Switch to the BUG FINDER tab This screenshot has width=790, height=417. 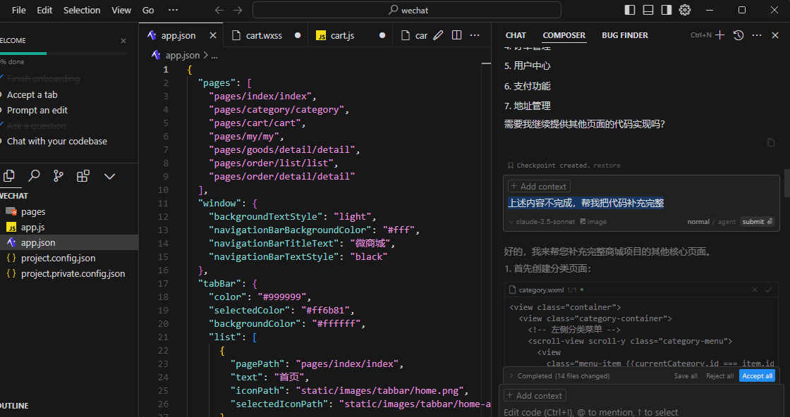624,35
